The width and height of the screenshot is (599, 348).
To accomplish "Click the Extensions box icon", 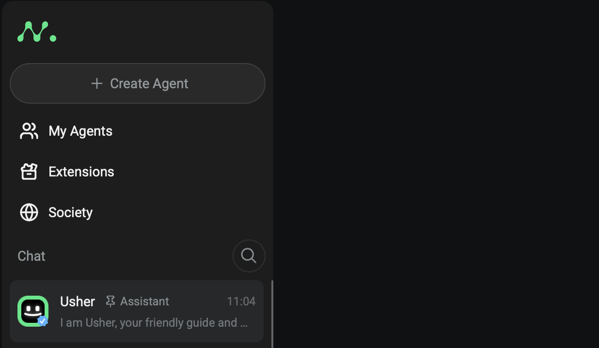I will tap(29, 172).
